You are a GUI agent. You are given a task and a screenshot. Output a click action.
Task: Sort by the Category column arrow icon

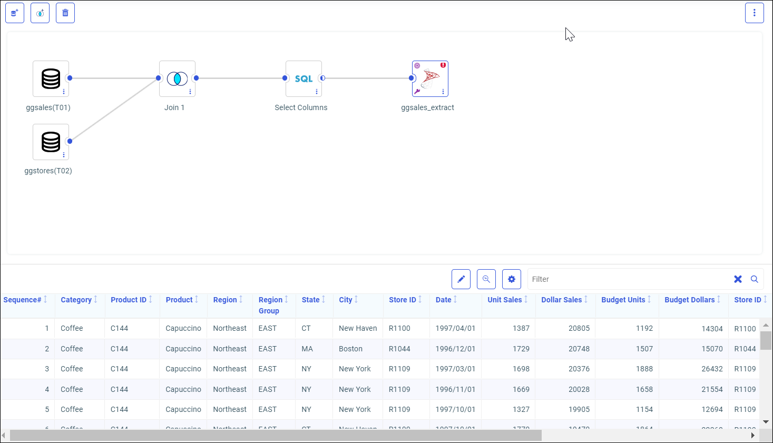[95, 299]
